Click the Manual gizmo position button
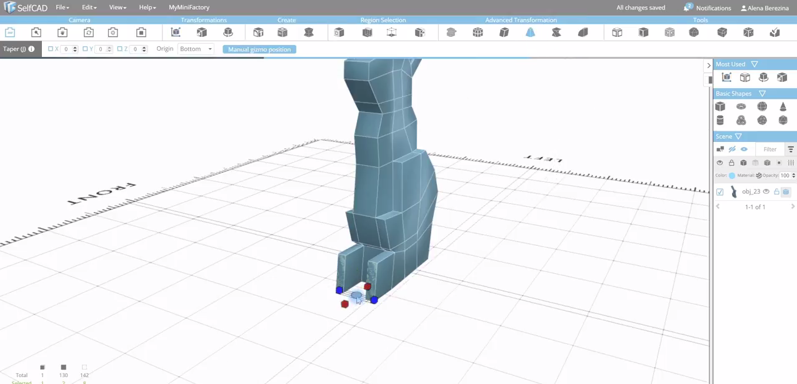This screenshot has height=384, width=797. click(259, 49)
